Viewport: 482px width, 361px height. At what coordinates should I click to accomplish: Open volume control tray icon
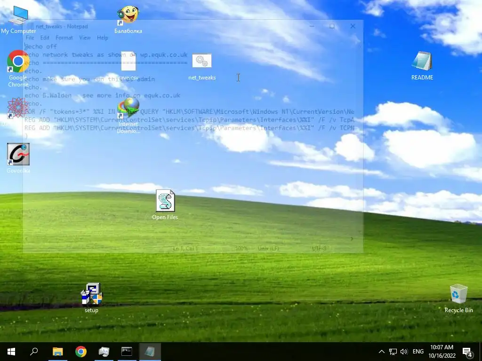click(x=404, y=352)
